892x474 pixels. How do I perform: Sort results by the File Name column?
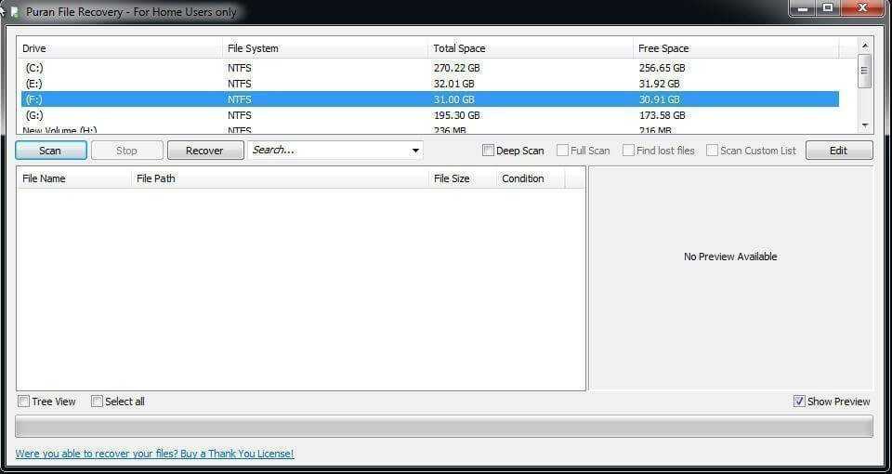tap(74, 178)
